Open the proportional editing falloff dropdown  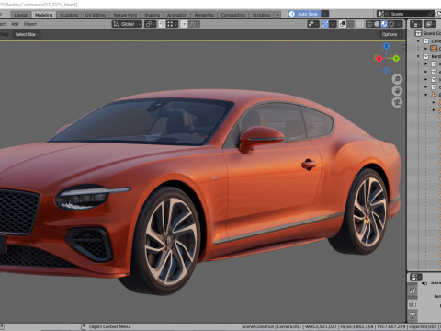tap(194, 24)
